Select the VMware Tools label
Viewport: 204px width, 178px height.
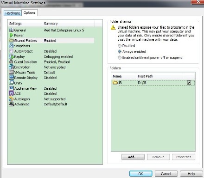tap(25, 73)
